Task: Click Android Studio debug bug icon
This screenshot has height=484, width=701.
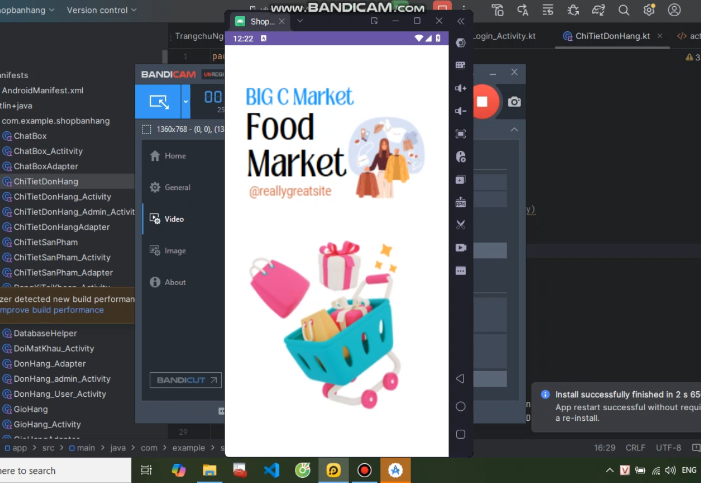Action: pyautogui.click(x=573, y=10)
